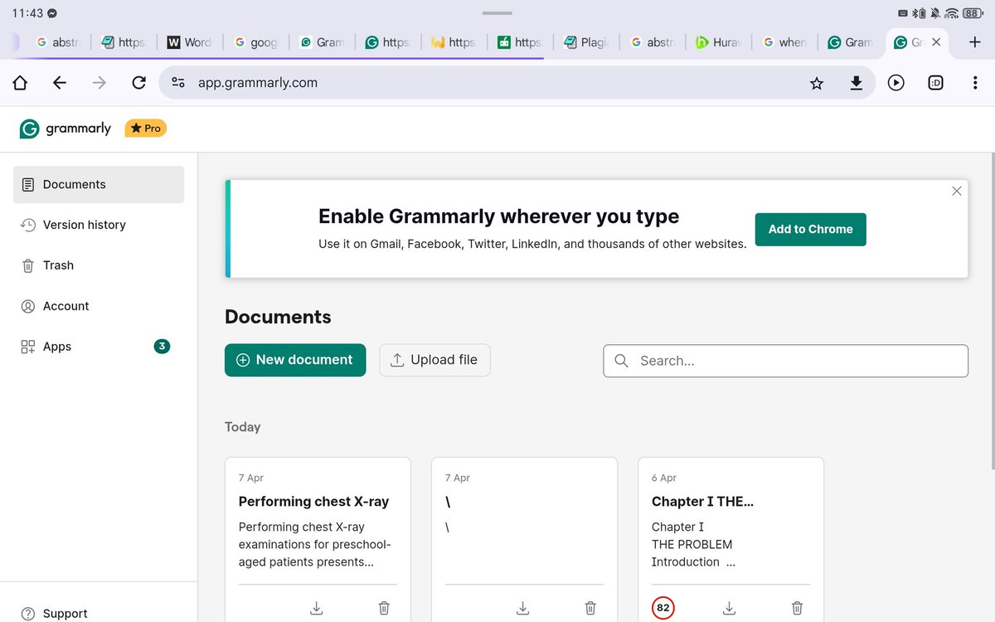Click the 6 Apr date on Chapter card
The width and height of the screenshot is (995, 622).
tap(664, 478)
